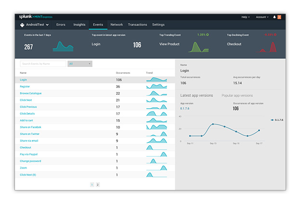Click the green trending percentage indicator icon
Viewport: 301px width, 205px height.
[208, 35]
